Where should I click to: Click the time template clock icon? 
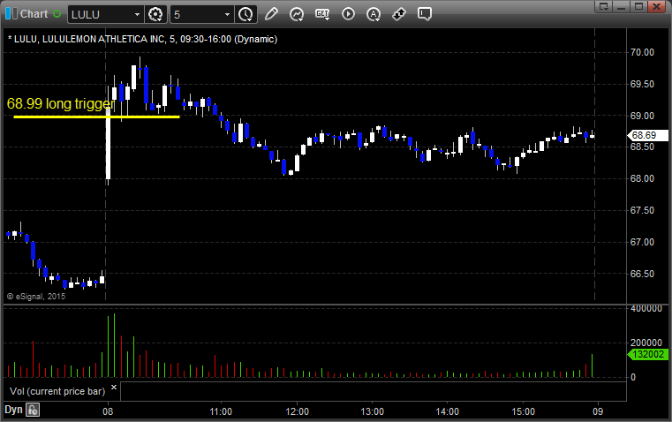click(x=245, y=14)
